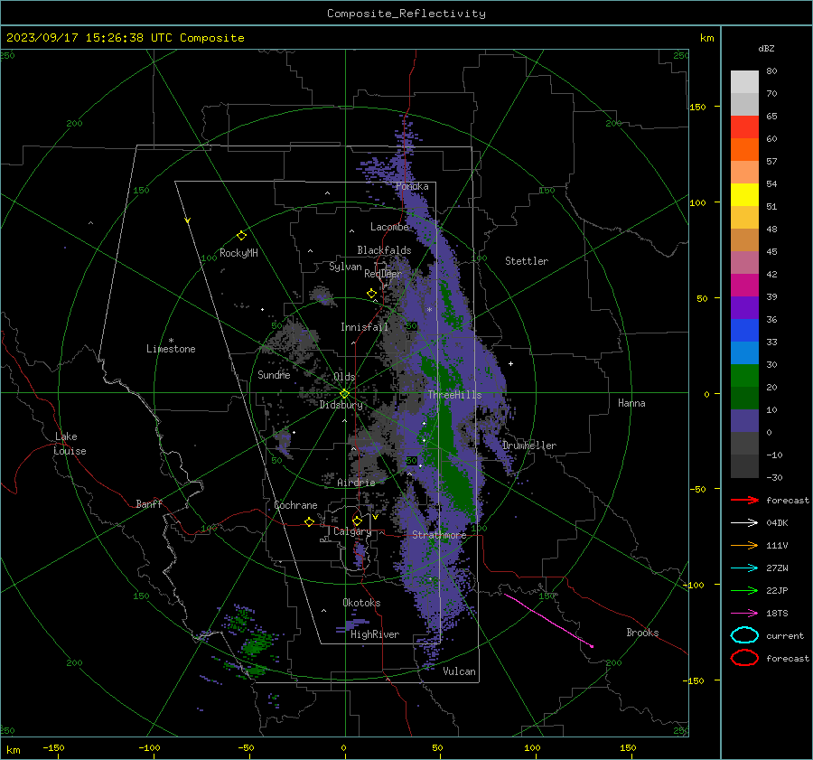Select the Airdrie map label
The height and width of the screenshot is (760, 813).
(x=356, y=483)
